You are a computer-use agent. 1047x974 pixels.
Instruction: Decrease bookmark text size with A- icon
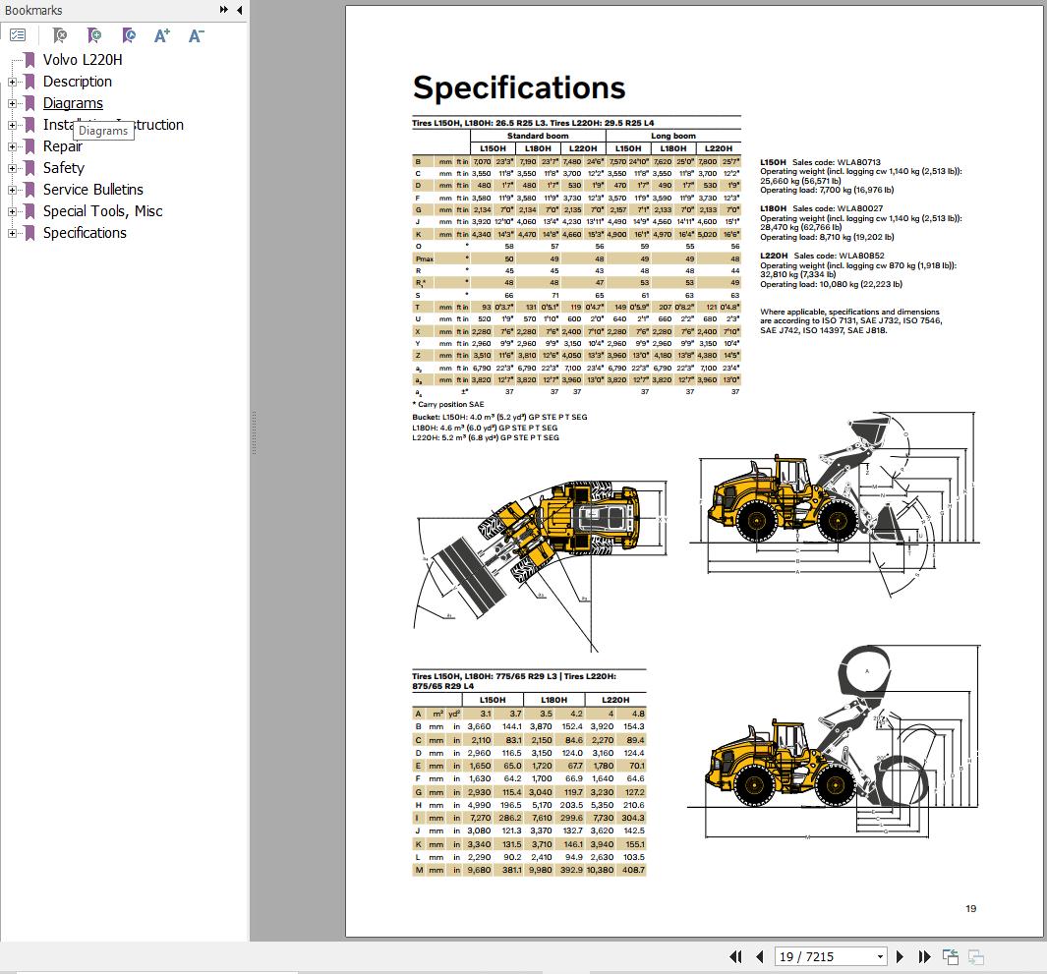point(195,34)
